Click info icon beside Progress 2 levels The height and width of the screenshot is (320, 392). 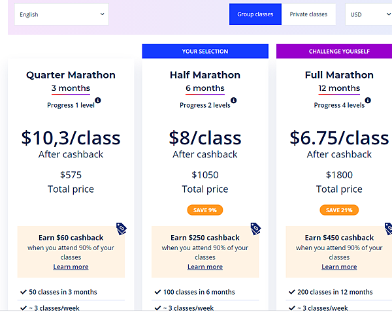pyautogui.click(x=234, y=101)
